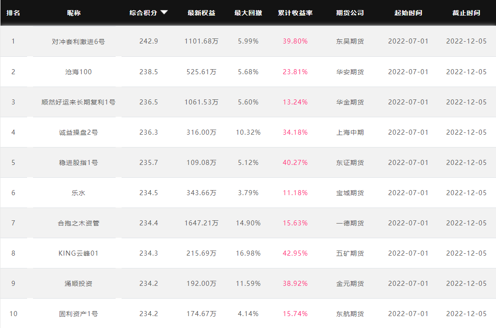The height and width of the screenshot is (328, 496).
Task: Open nickname 稳进股指1号
Action: click(x=78, y=163)
